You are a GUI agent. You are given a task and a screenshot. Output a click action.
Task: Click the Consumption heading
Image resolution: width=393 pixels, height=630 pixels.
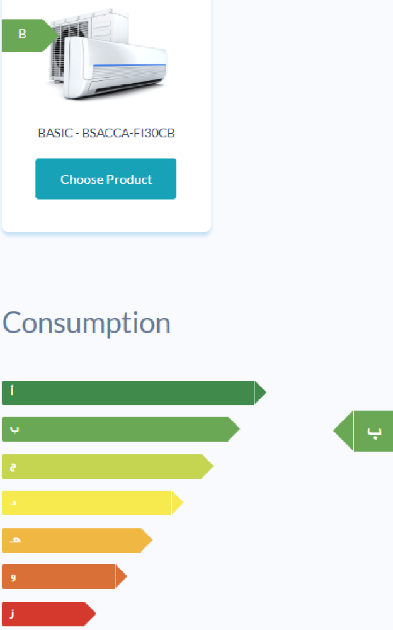[86, 323]
